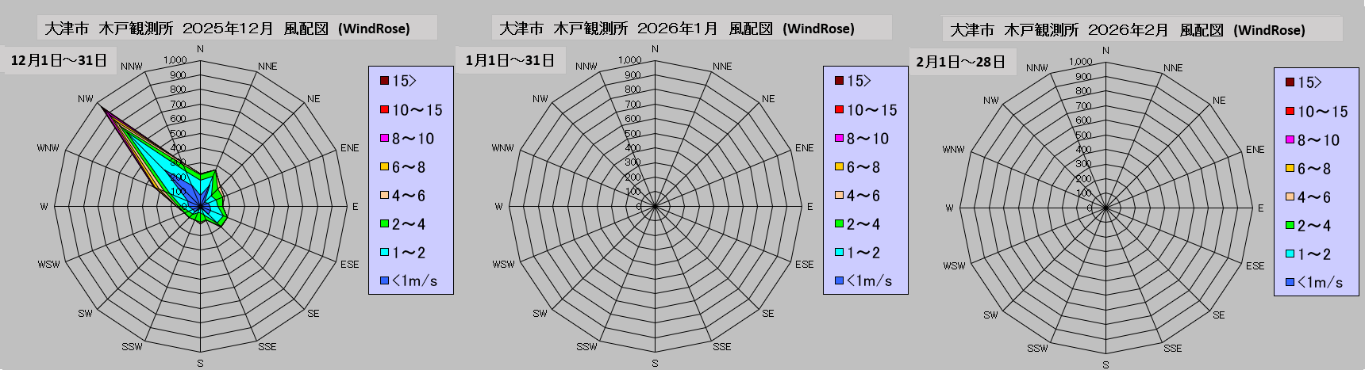The height and width of the screenshot is (370, 1365).
Task: Click the blue <1m/s swatch in December legend
Action: tap(384, 281)
